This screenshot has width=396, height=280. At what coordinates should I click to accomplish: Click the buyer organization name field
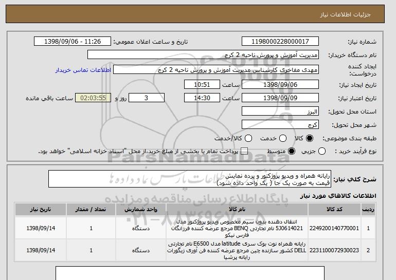[203, 55]
